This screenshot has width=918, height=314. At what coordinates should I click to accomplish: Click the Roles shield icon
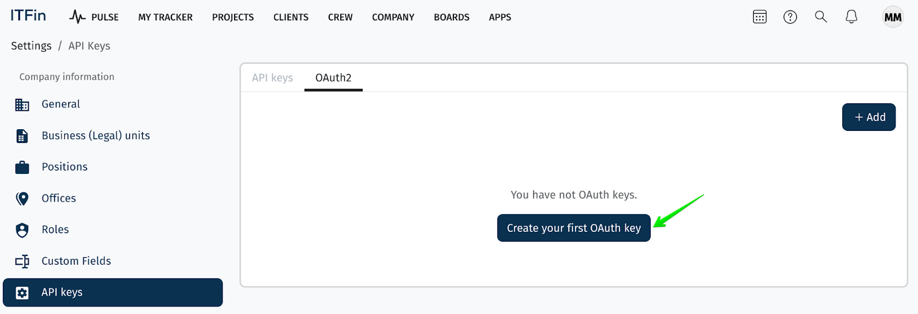[x=22, y=230]
